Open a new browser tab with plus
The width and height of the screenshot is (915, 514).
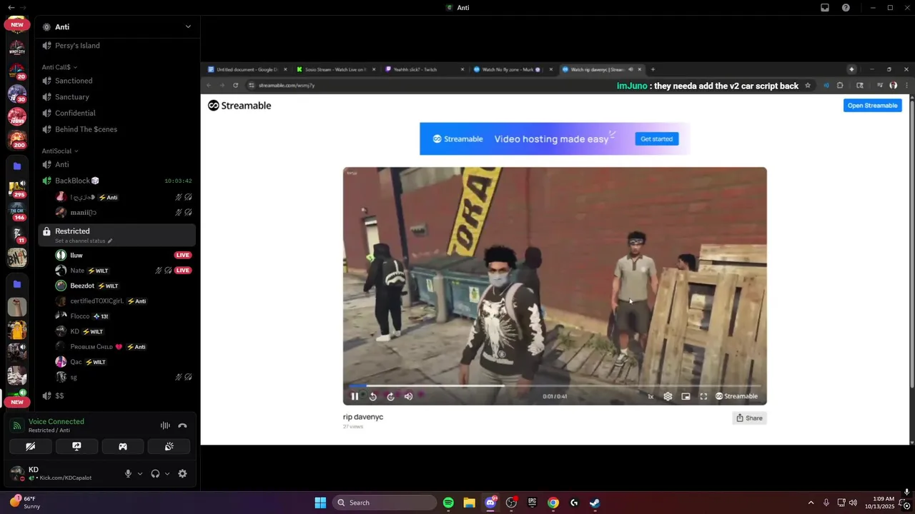pyautogui.click(x=653, y=69)
